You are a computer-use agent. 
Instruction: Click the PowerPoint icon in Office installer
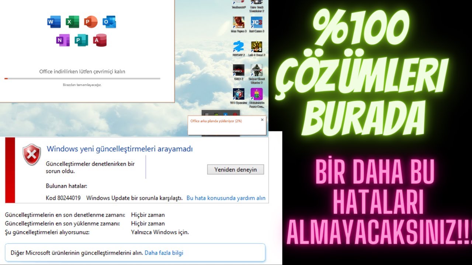[x=91, y=22]
